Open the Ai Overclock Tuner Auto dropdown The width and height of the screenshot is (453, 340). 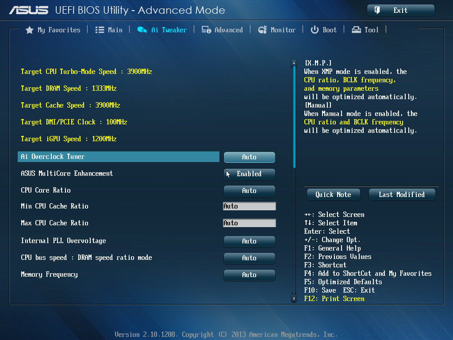click(250, 157)
